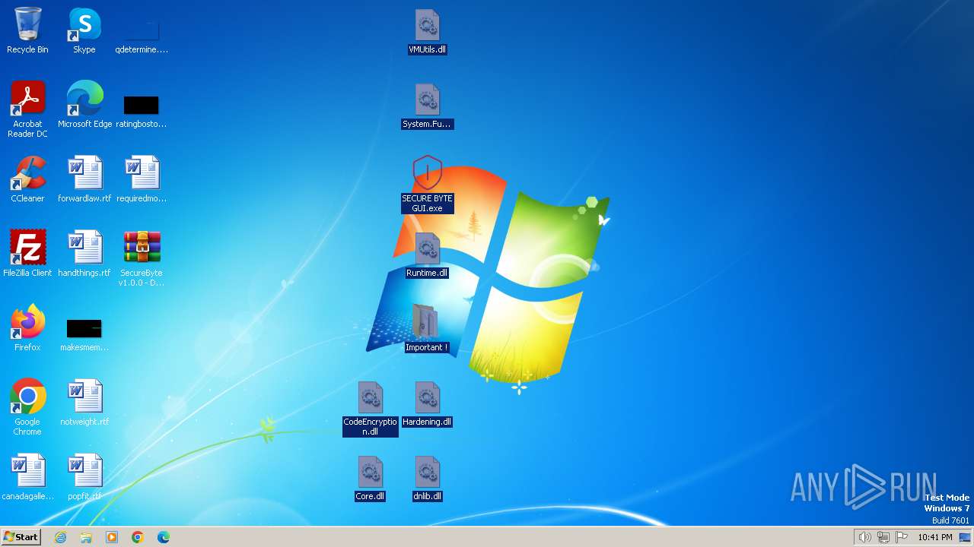Viewport: 974px width, 547px height.
Task: Select SECURE BYTE GUI.exe
Action: pos(428,185)
